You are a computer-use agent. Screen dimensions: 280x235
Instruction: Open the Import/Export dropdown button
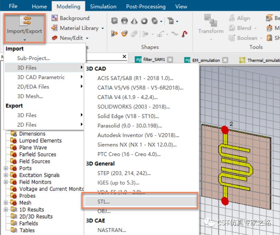pyautogui.click(x=24, y=28)
